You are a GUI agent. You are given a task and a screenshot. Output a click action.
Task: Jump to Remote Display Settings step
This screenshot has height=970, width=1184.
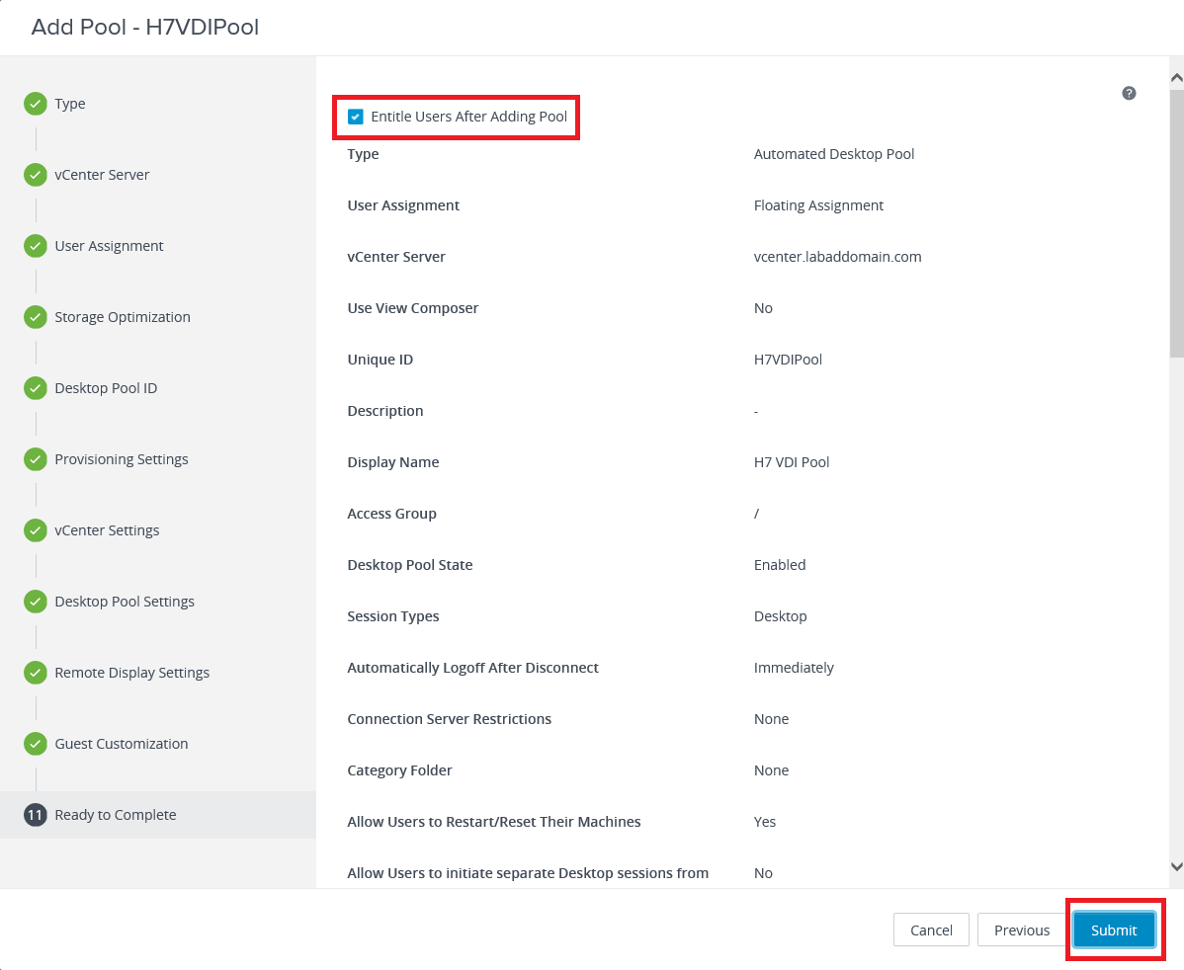pos(131,673)
